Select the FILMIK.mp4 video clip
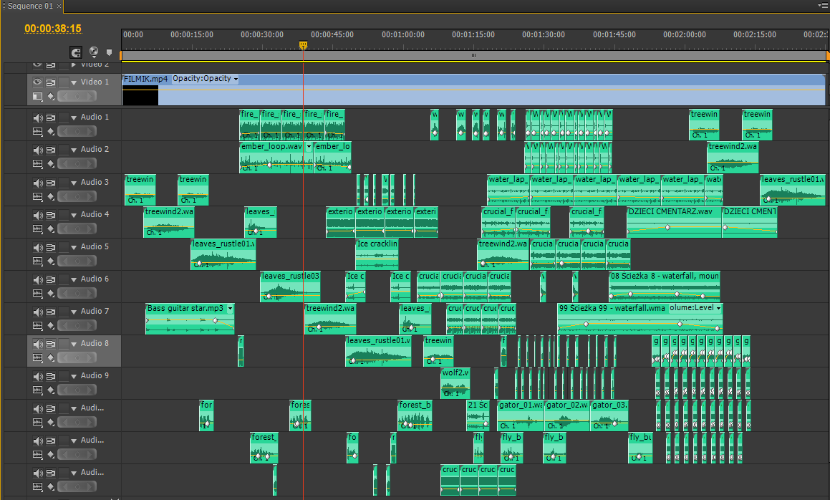 (x=473, y=90)
